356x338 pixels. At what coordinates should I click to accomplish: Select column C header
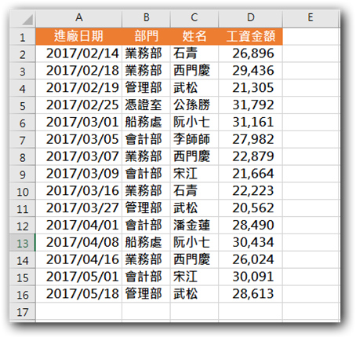coord(194,18)
